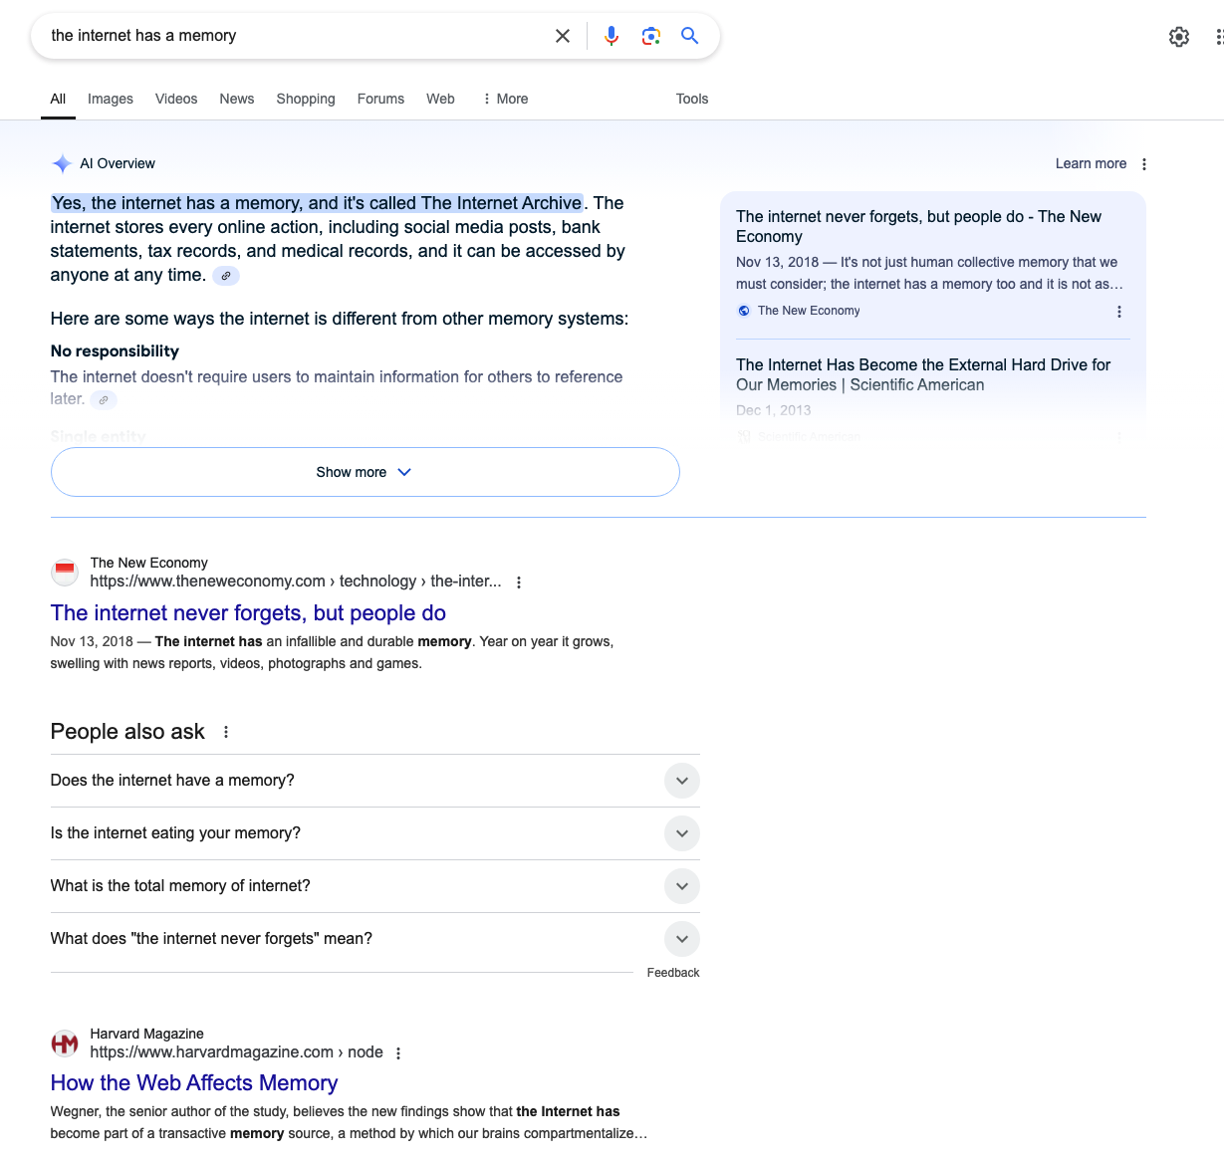
Task: Click the highlighted Internet Archive sentence
Action: click(317, 203)
